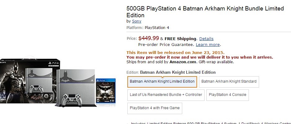The width and height of the screenshot is (291, 124).
Task: Click the Pre-order Price Guarantee text
Action: 166,44
